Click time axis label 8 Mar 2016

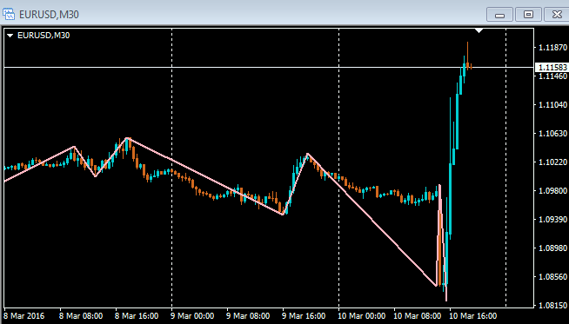[x=24, y=316]
